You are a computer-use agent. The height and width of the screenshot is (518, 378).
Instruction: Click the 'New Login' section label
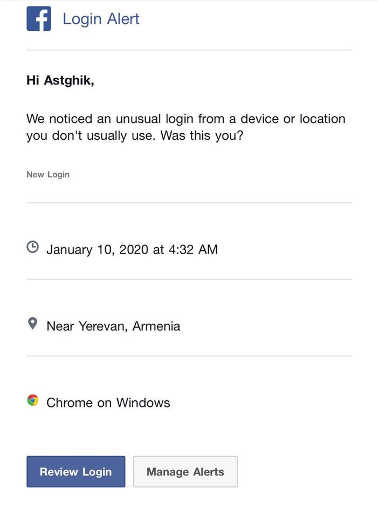(x=48, y=175)
